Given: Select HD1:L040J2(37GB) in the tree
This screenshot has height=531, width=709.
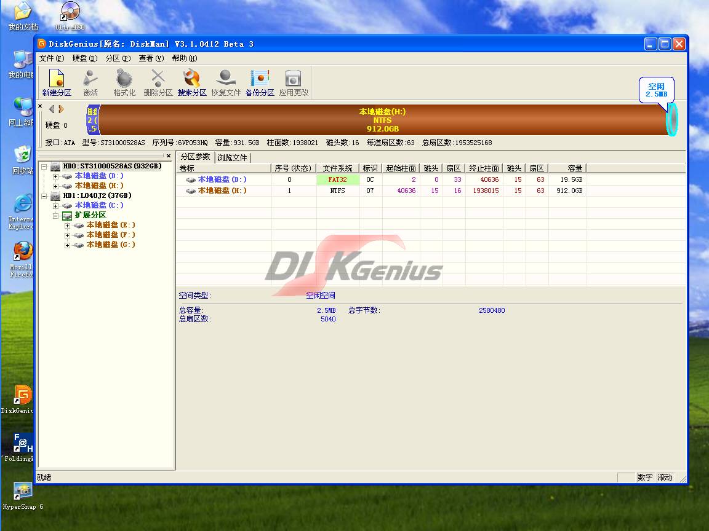Looking at the screenshot, I should (x=97, y=195).
